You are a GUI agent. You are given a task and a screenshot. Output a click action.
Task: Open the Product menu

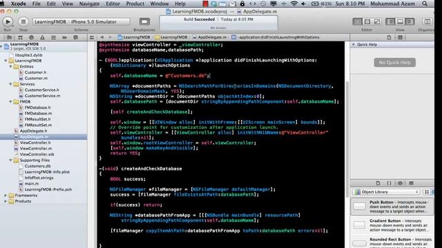point(135,3)
